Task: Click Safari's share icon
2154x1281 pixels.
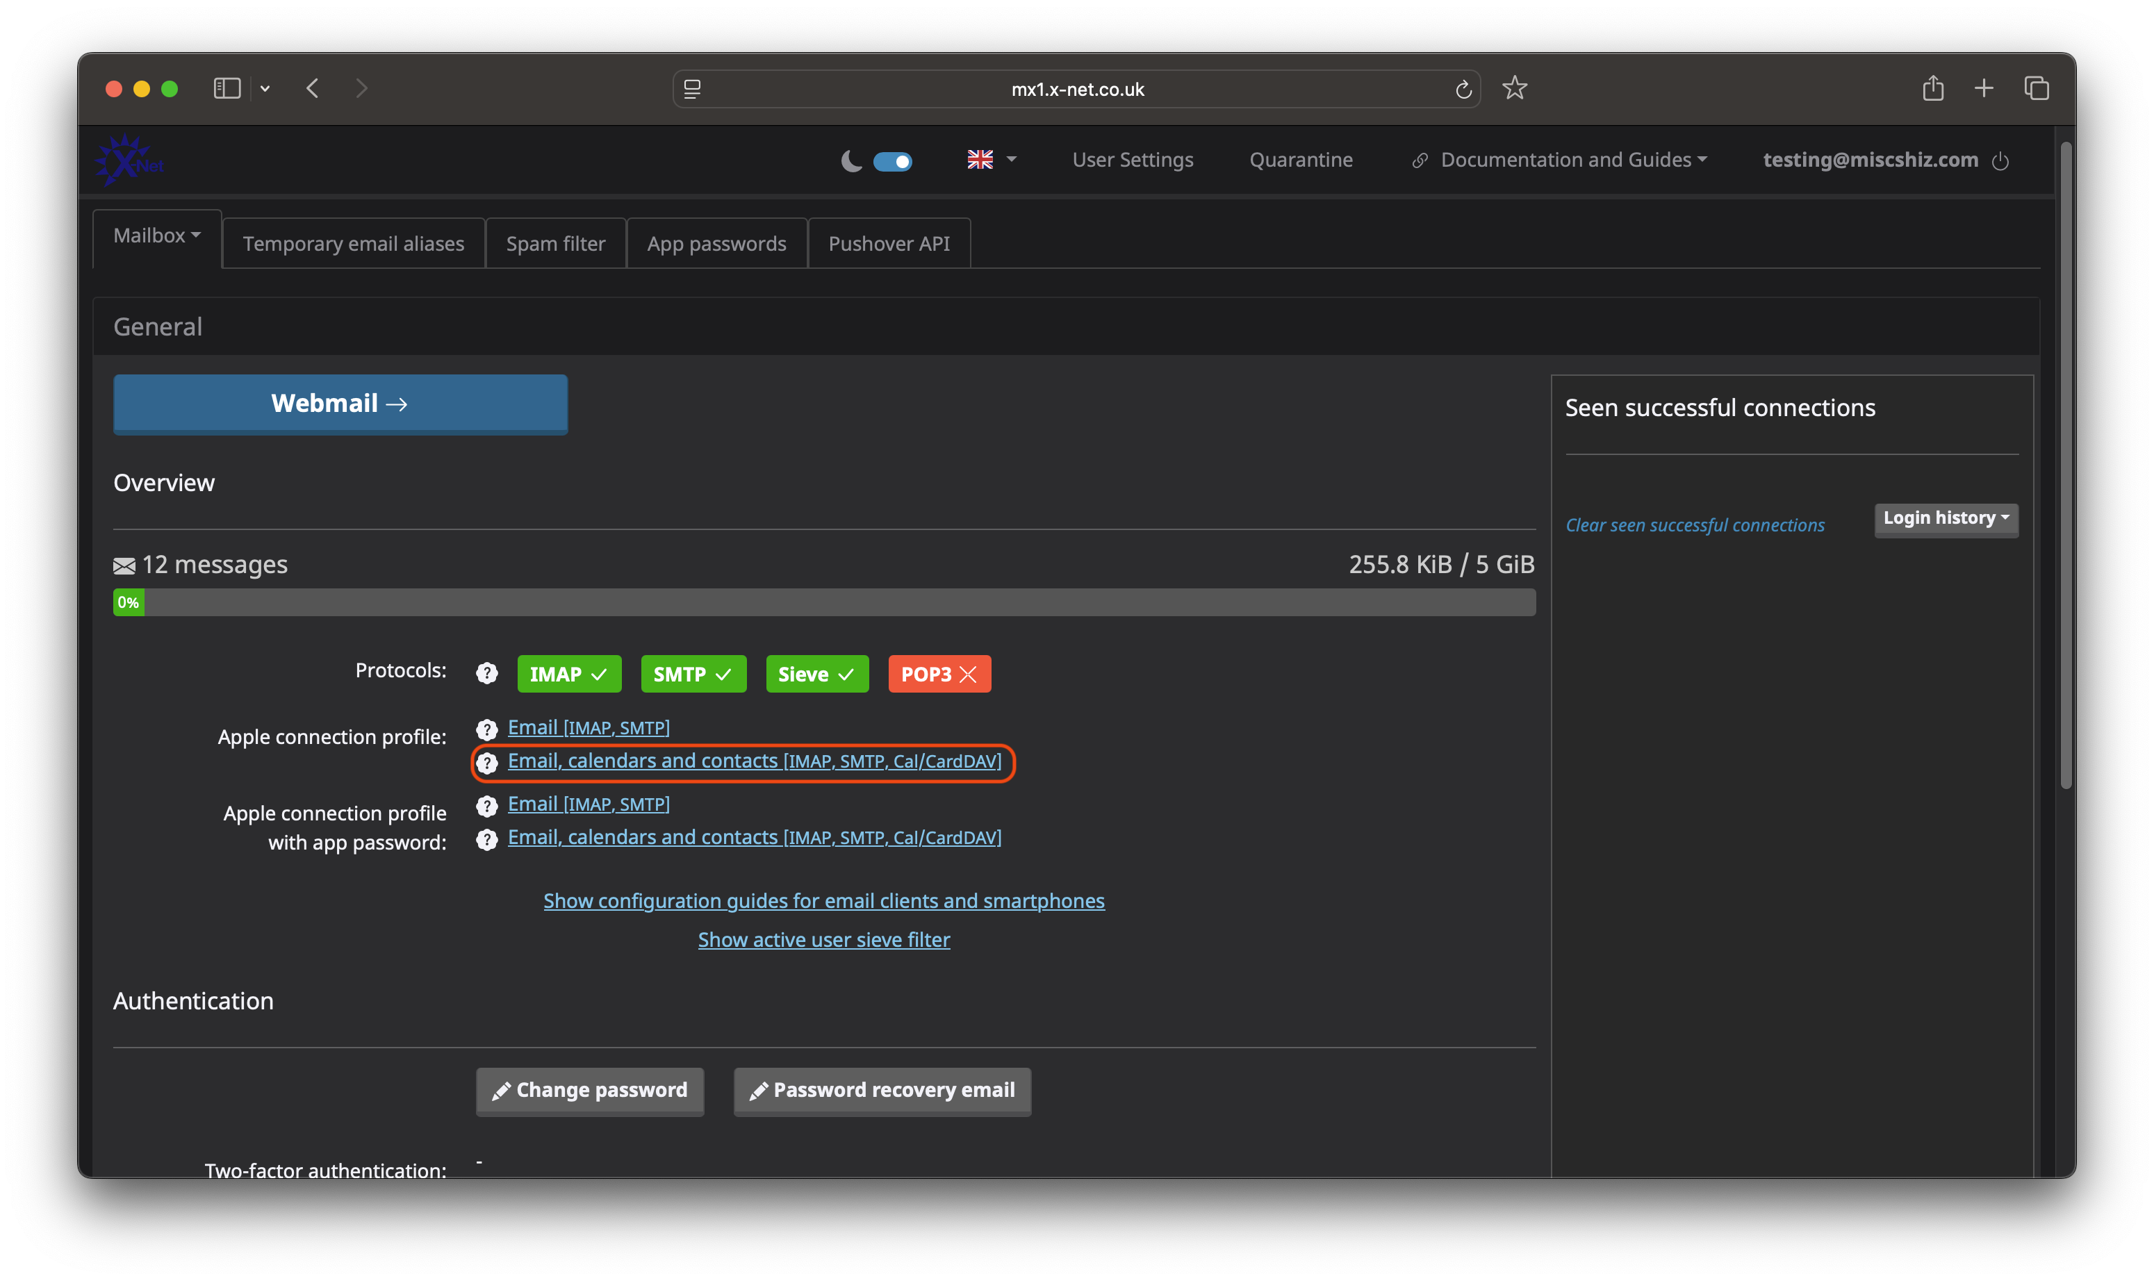Action: 1932,88
